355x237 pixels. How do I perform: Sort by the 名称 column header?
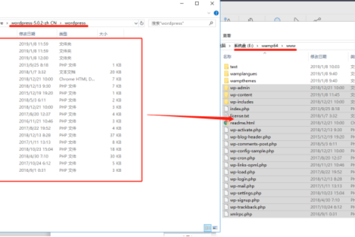pos(228,56)
